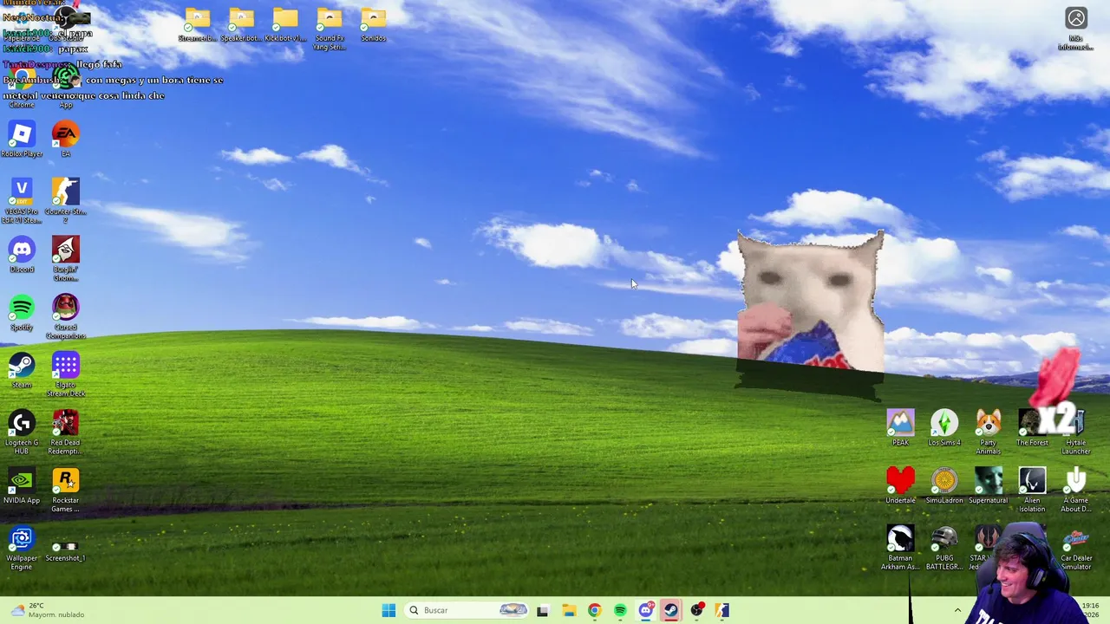Open Elgato Stream Deck desktop icon

[x=65, y=374]
